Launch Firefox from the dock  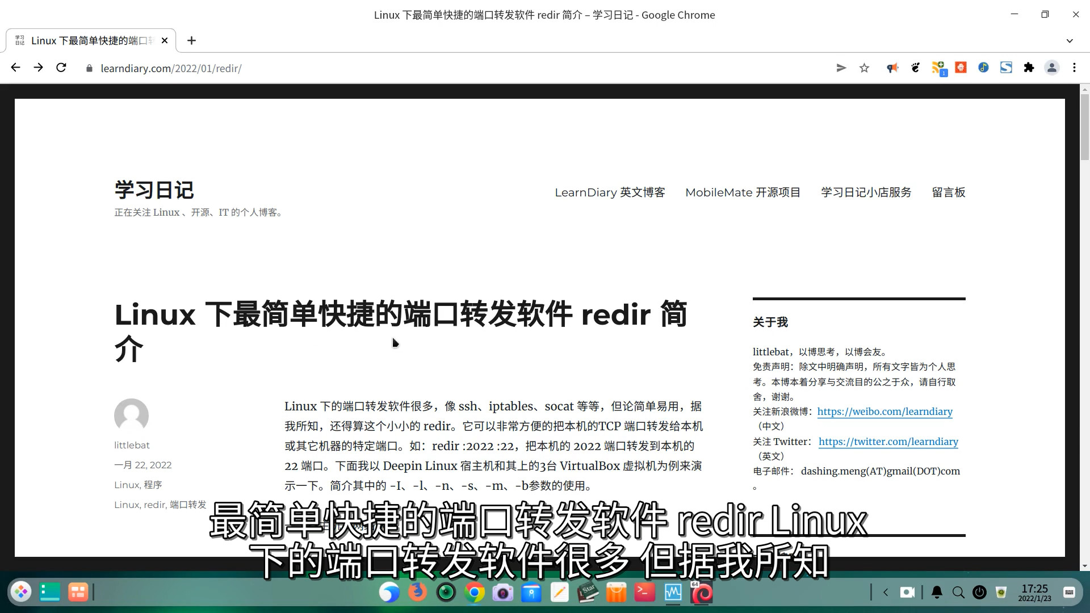(x=418, y=593)
